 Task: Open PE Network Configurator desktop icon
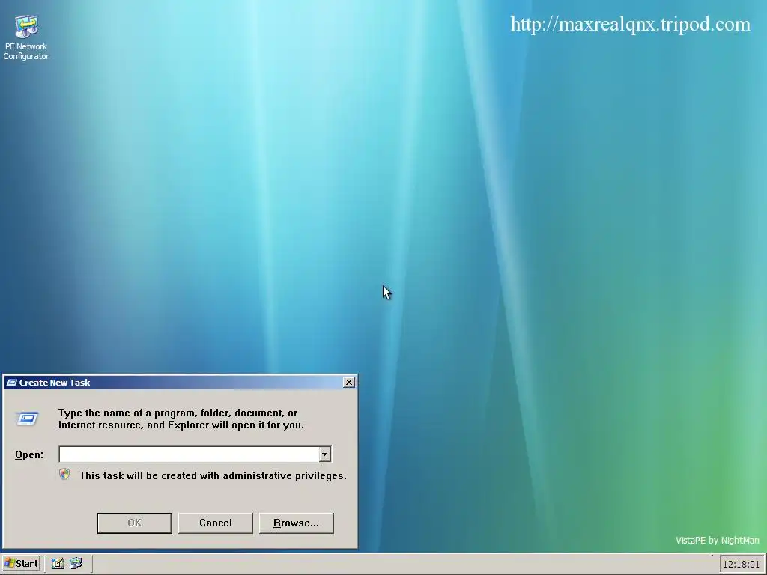click(x=26, y=37)
